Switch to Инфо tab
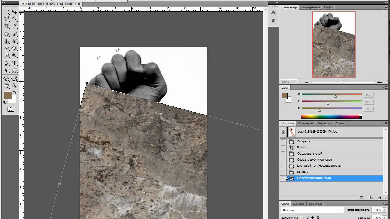The height and width of the screenshot is (219, 390). click(328, 7)
